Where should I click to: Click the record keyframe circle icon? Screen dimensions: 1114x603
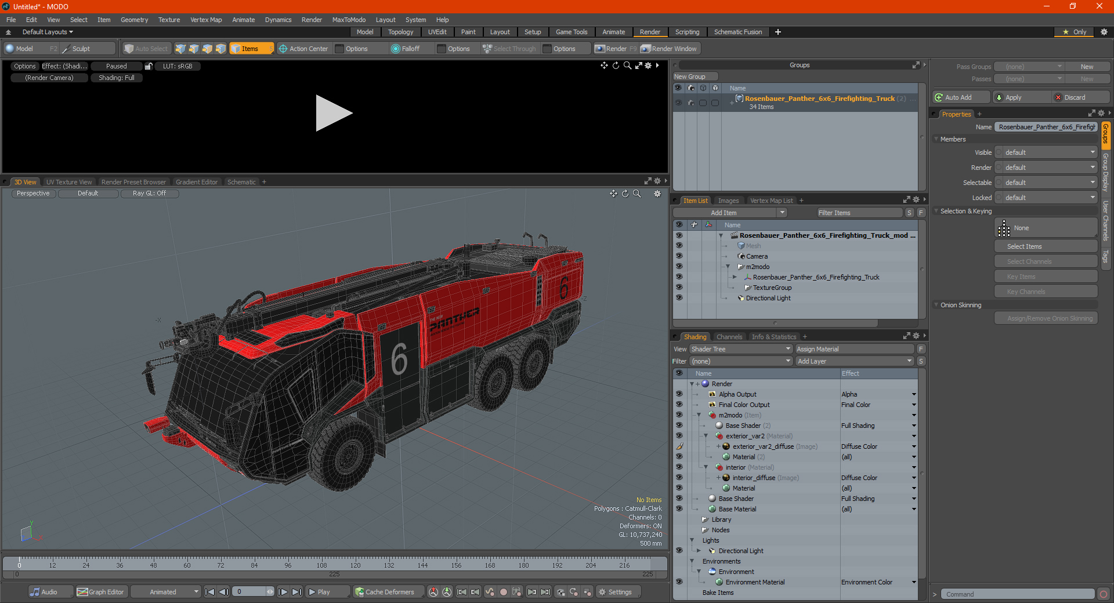click(504, 592)
